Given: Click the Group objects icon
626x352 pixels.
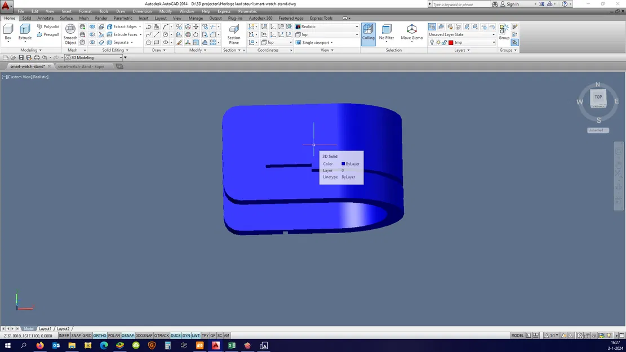Looking at the screenshot, I should [x=504, y=32].
